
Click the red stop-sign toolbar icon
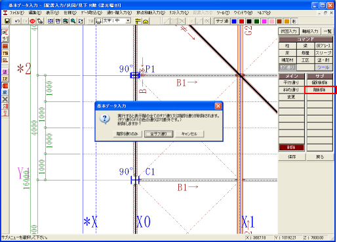pyautogui.click(x=32, y=21)
